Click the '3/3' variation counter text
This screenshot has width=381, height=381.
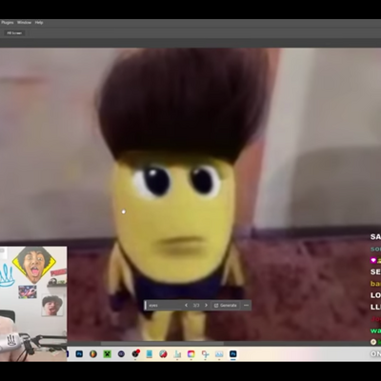[196, 306]
